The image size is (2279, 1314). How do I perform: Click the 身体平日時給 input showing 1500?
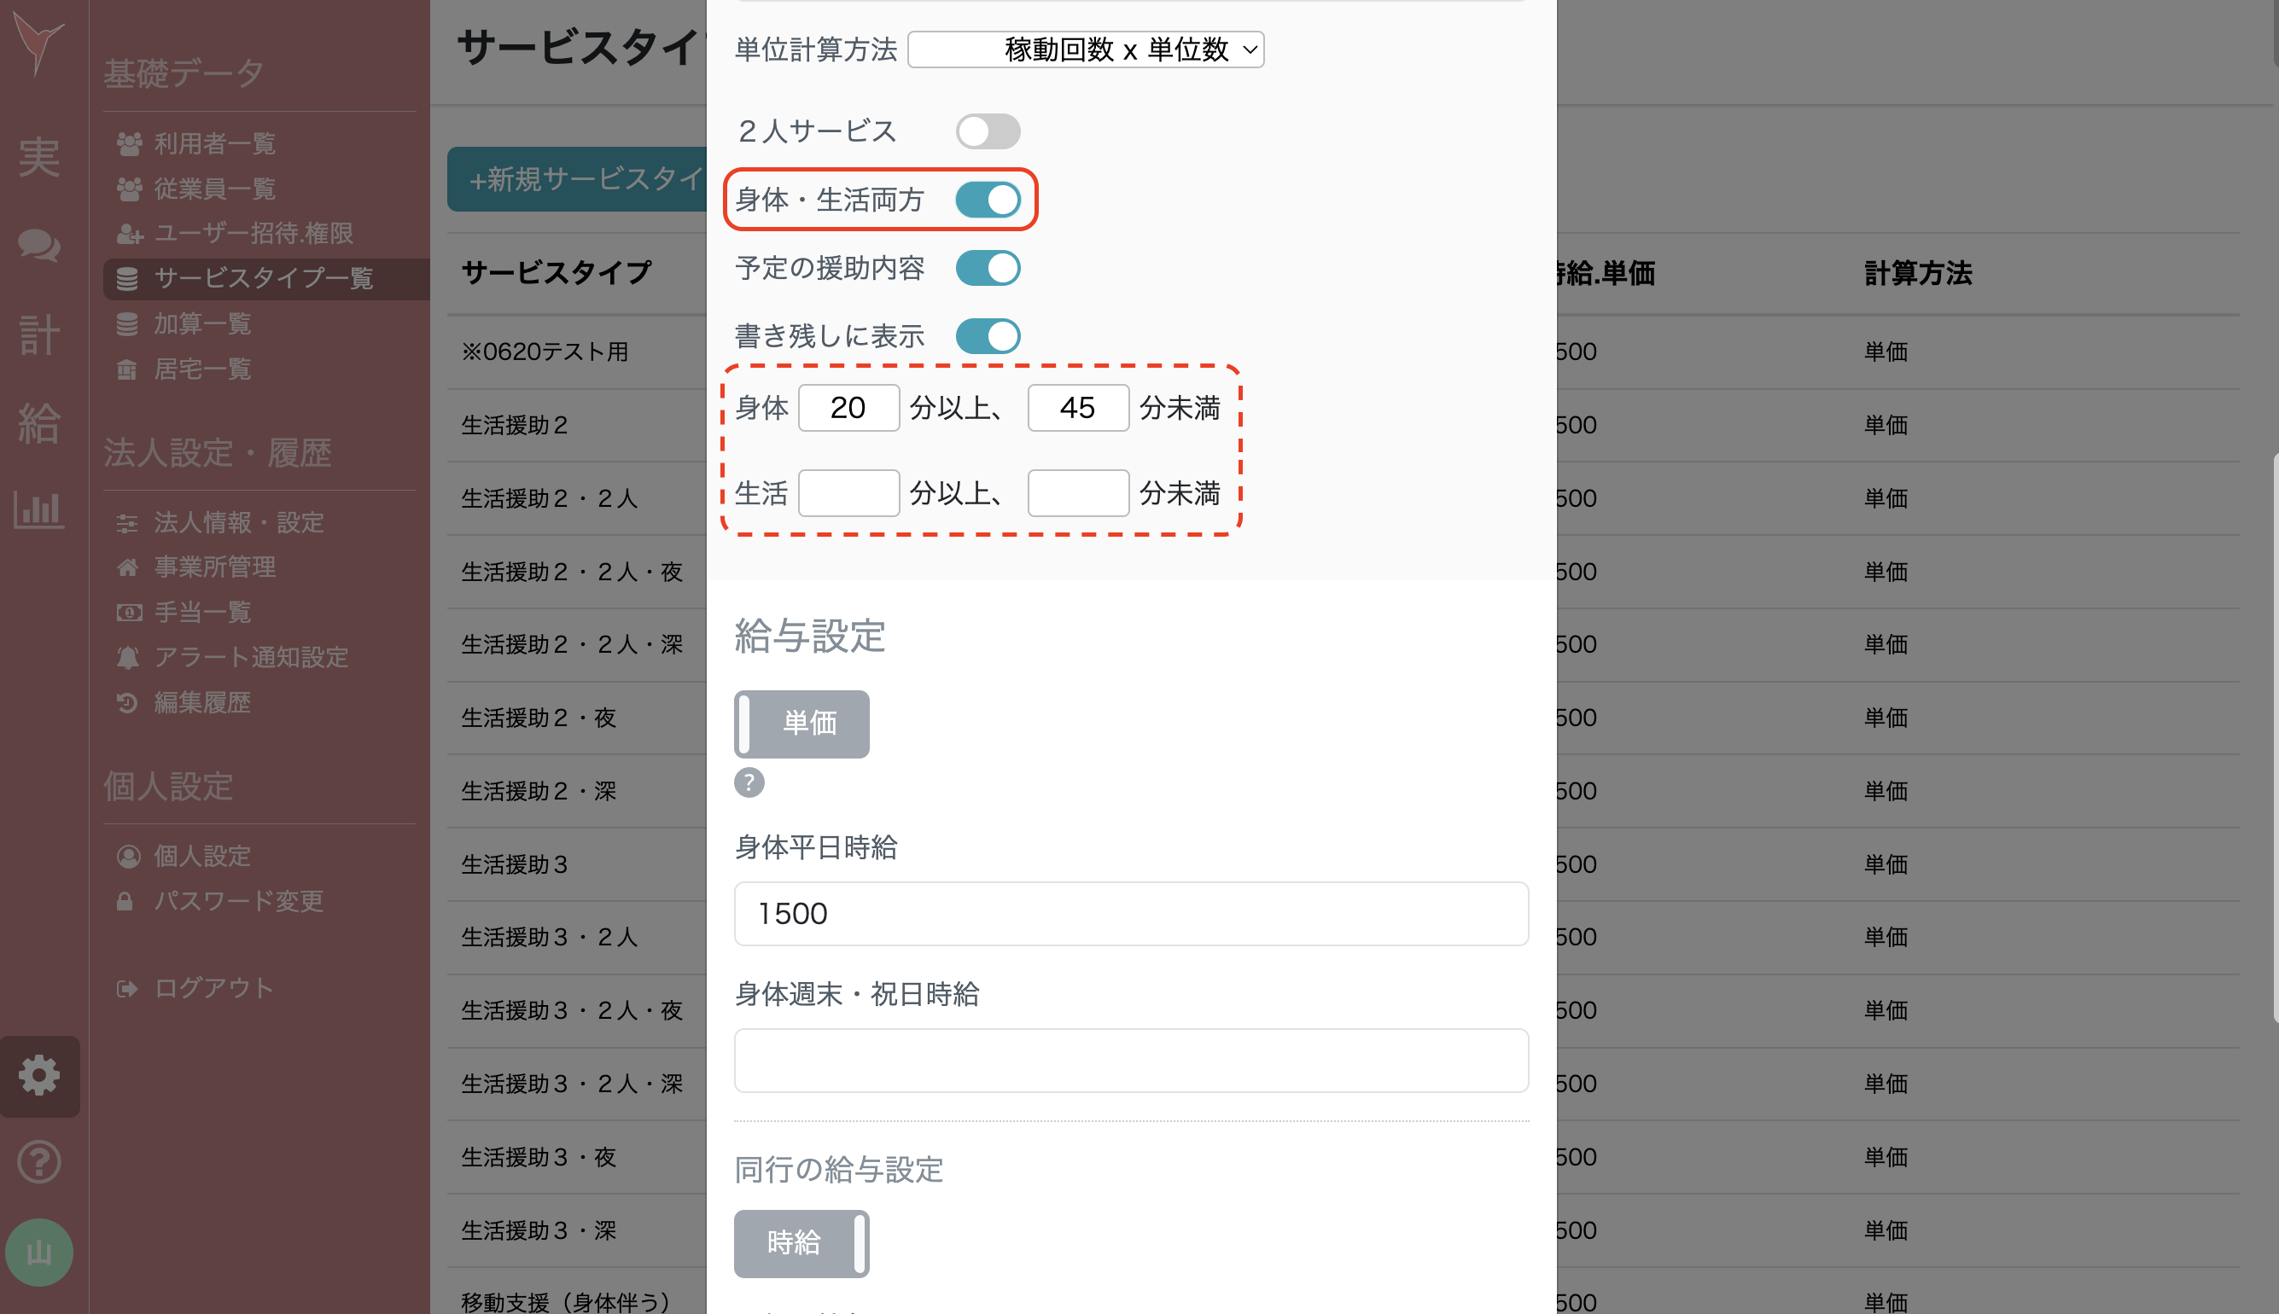[1130, 913]
